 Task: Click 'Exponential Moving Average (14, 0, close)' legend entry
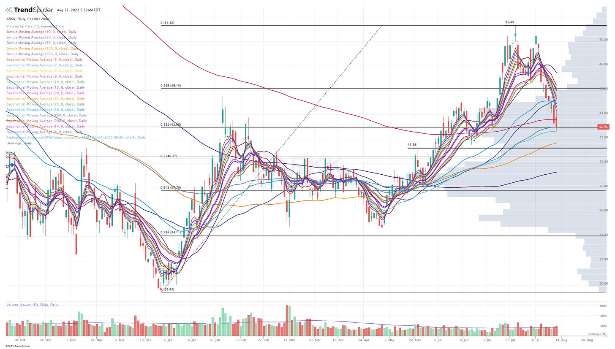click(x=45, y=126)
